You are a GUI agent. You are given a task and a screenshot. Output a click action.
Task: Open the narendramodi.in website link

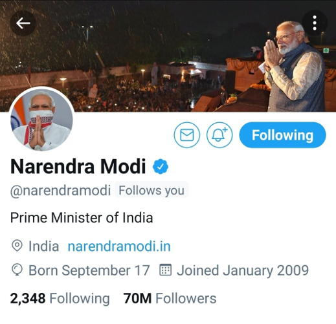point(119,246)
